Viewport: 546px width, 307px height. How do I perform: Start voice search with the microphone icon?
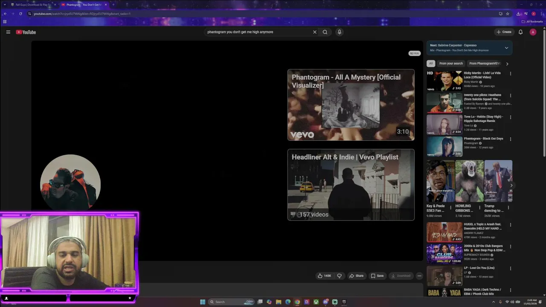point(340,32)
